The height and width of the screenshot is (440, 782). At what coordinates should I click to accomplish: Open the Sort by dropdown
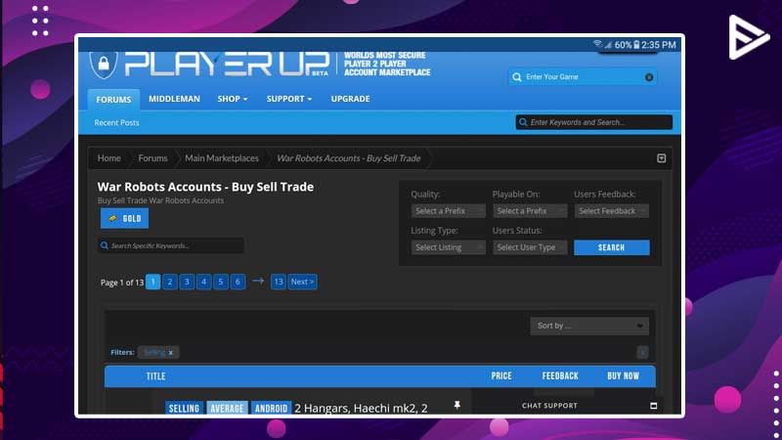click(589, 326)
